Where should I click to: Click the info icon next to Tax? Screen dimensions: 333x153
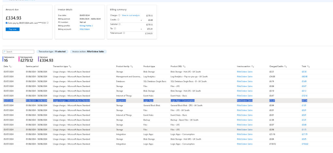coord(115,28)
